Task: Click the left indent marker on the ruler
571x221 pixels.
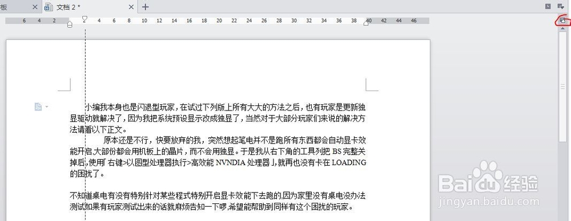Action: pyautogui.click(x=70, y=24)
